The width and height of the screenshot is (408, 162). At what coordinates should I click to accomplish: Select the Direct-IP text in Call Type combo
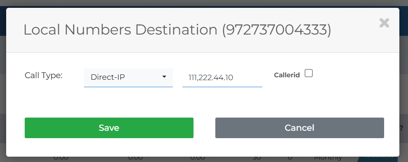click(x=107, y=77)
